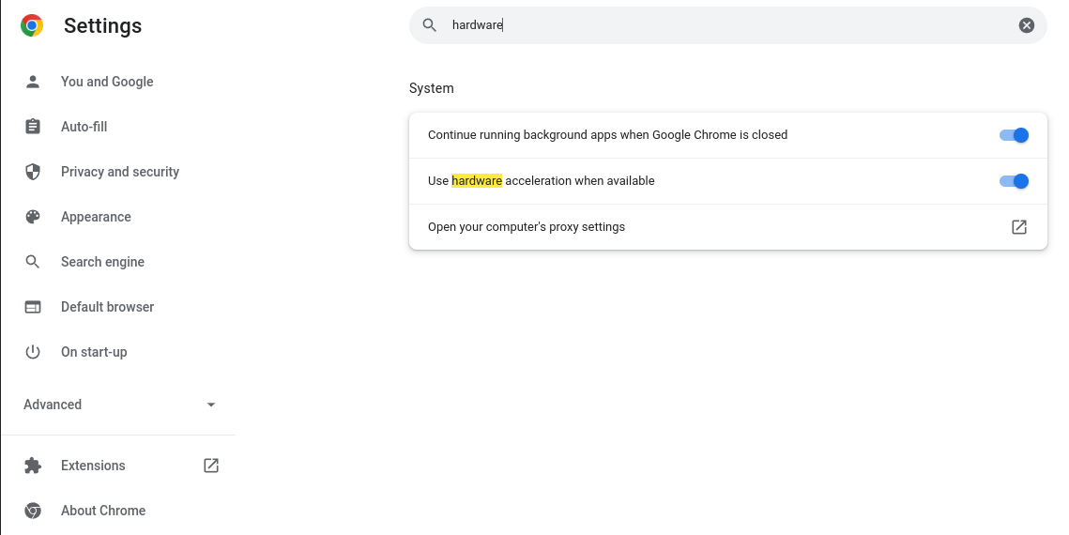The image size is (1069, 535).
Task: Click the clipboard Auto-fill icon
Action: (x=33, y=127)
